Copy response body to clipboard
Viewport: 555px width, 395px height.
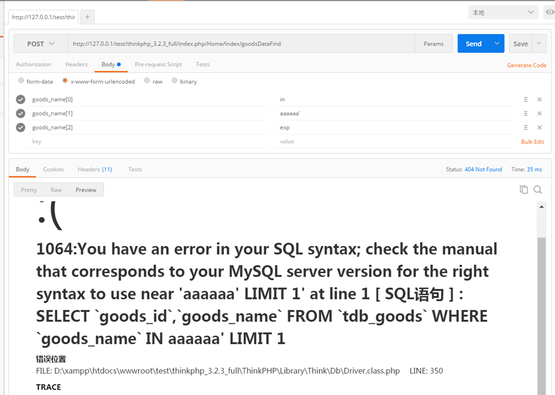(x=523, y=190)
